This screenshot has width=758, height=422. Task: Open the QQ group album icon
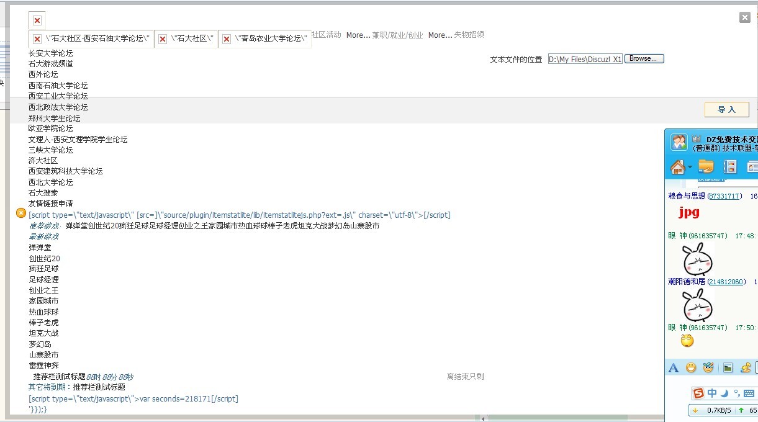pos(730,166)
